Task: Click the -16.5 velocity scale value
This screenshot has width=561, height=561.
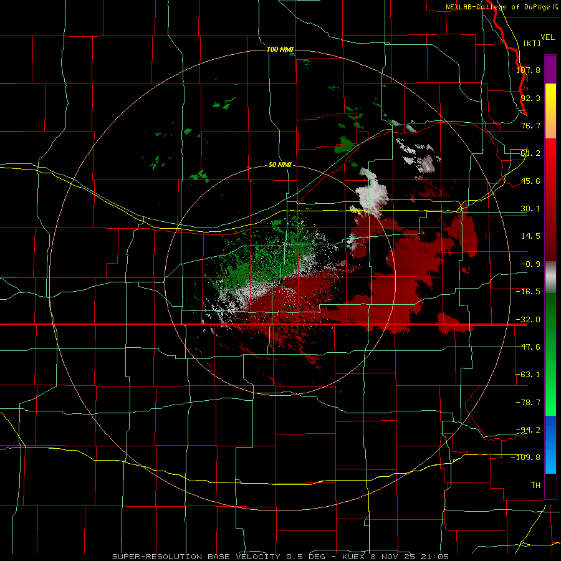Action: pos(528,292)
